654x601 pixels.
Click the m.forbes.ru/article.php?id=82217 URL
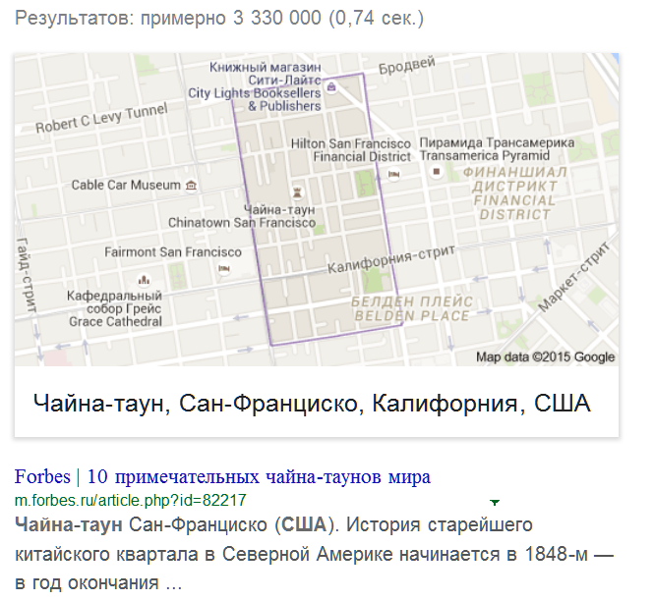tap(131, 500)
